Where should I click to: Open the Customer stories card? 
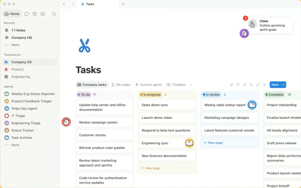105,135
